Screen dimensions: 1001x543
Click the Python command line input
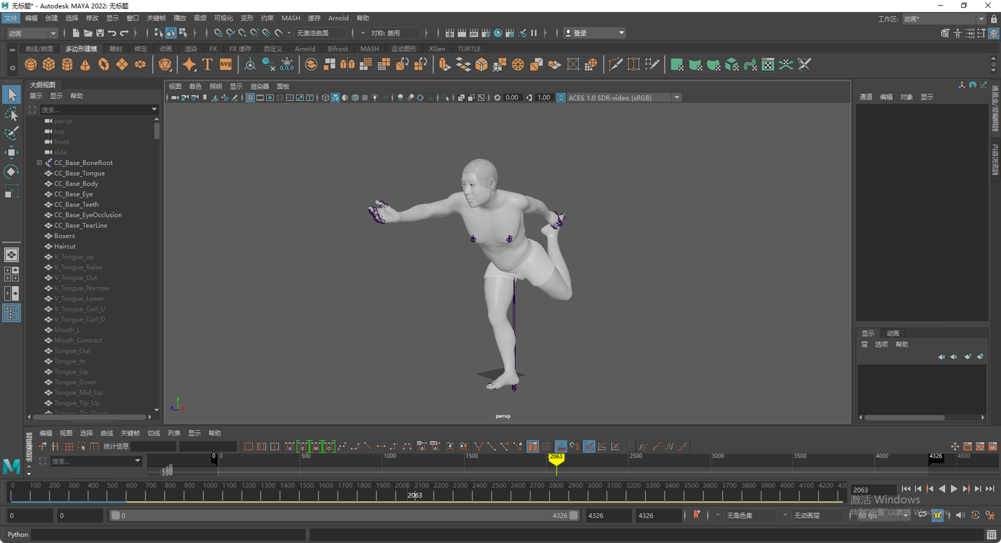point(168,534)
